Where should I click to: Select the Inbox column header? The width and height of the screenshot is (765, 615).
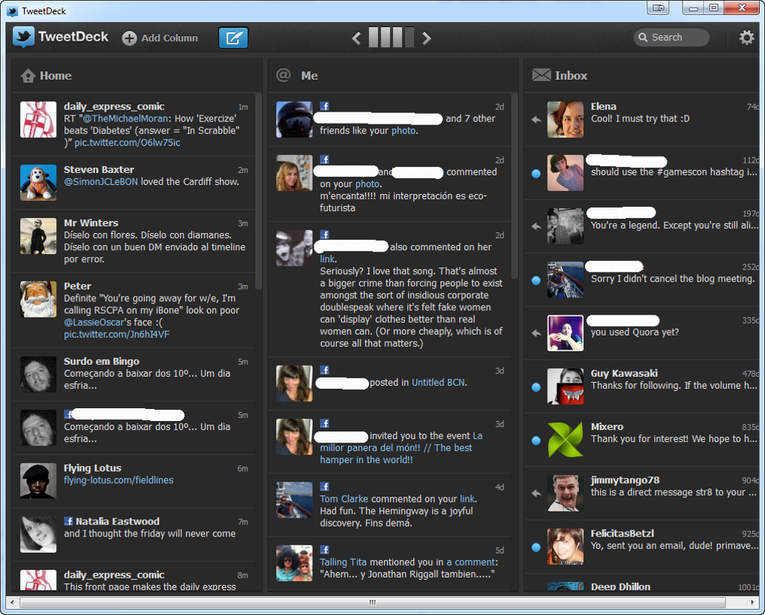point(571,76)
